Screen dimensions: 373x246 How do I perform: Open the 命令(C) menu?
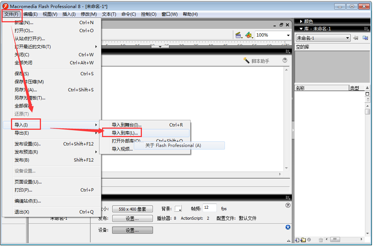click(x=128, y=14)
